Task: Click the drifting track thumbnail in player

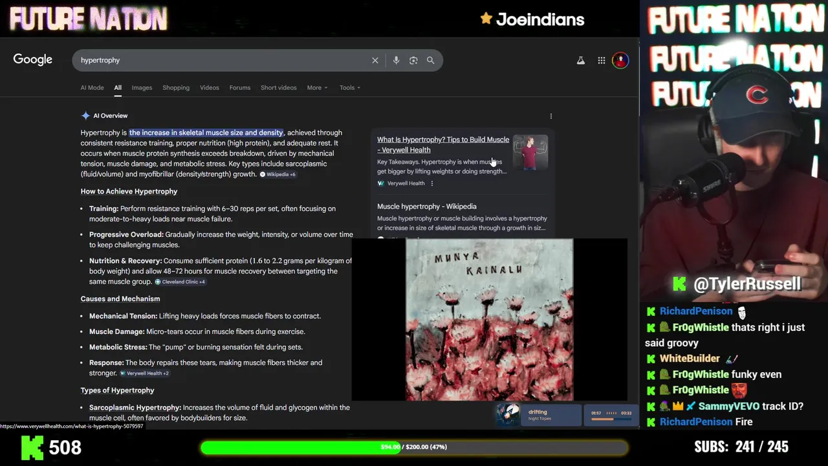Action: point(508,415)
